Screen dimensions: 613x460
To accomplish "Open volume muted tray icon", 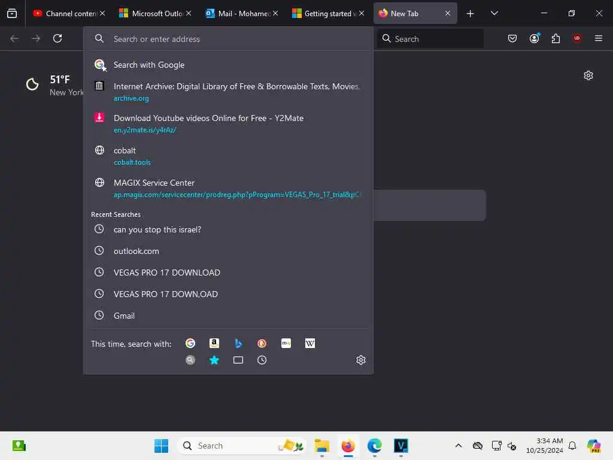I will pos(512,446).
